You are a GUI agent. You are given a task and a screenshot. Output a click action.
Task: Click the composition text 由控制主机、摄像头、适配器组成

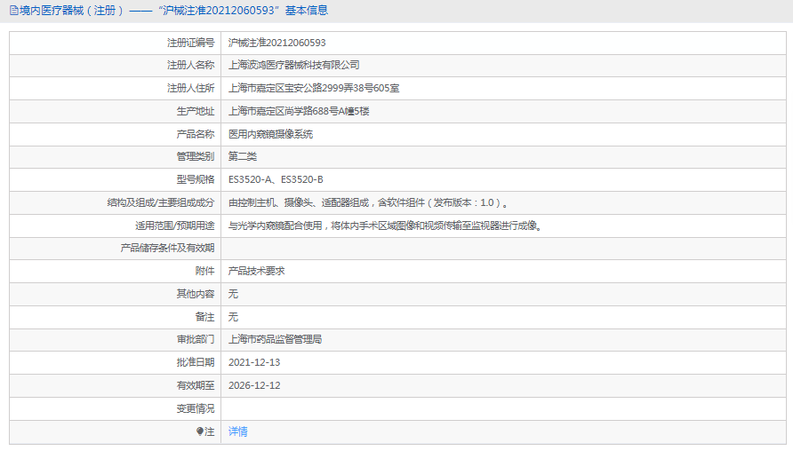[x=299, y=203]
